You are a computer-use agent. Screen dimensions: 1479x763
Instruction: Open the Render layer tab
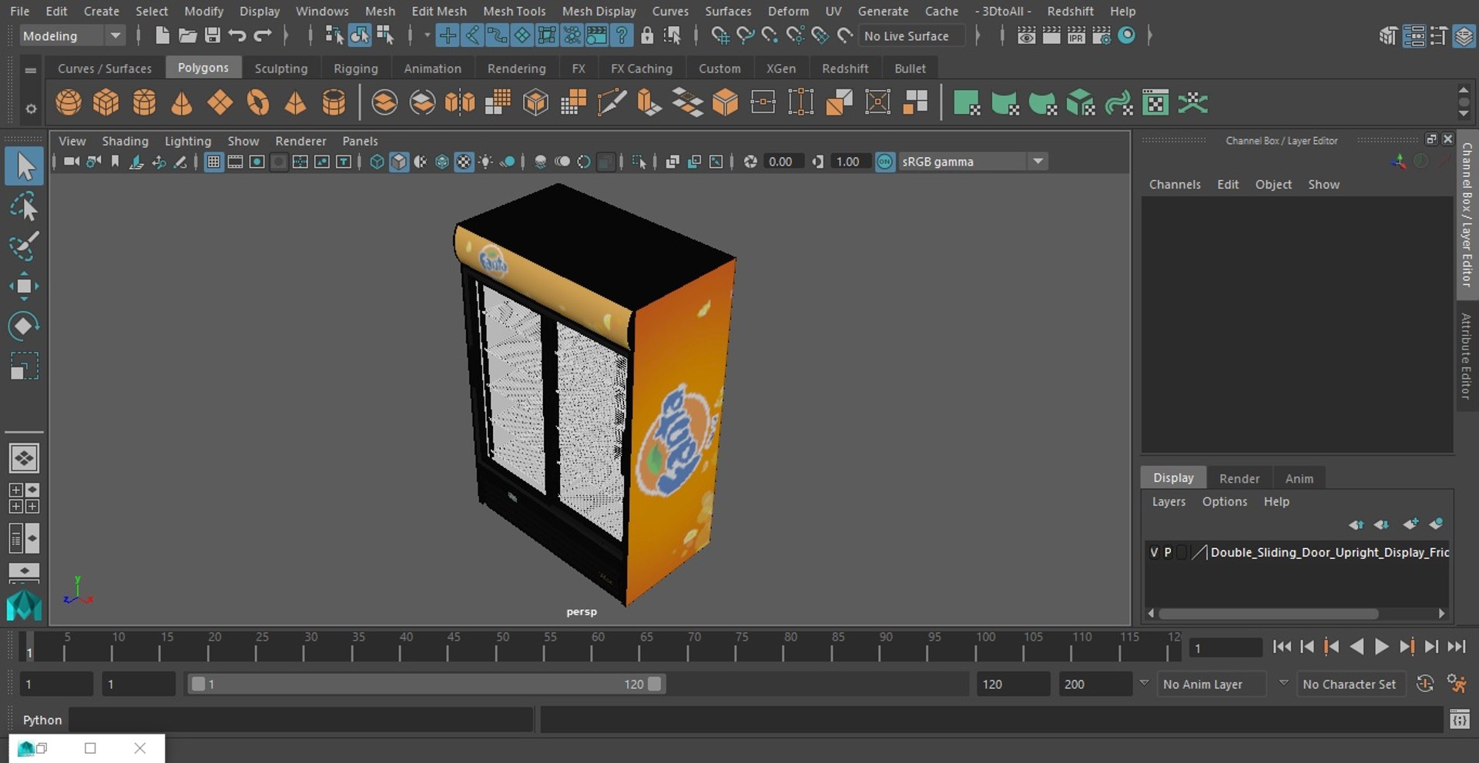tap(1239, 478)
